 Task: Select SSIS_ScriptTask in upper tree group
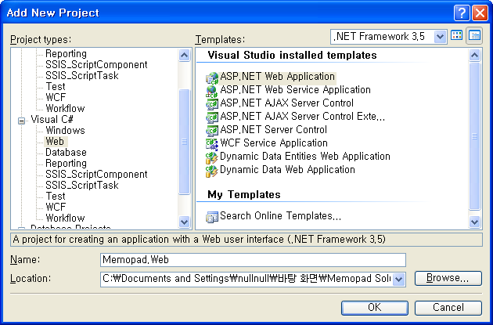(82, 76)
